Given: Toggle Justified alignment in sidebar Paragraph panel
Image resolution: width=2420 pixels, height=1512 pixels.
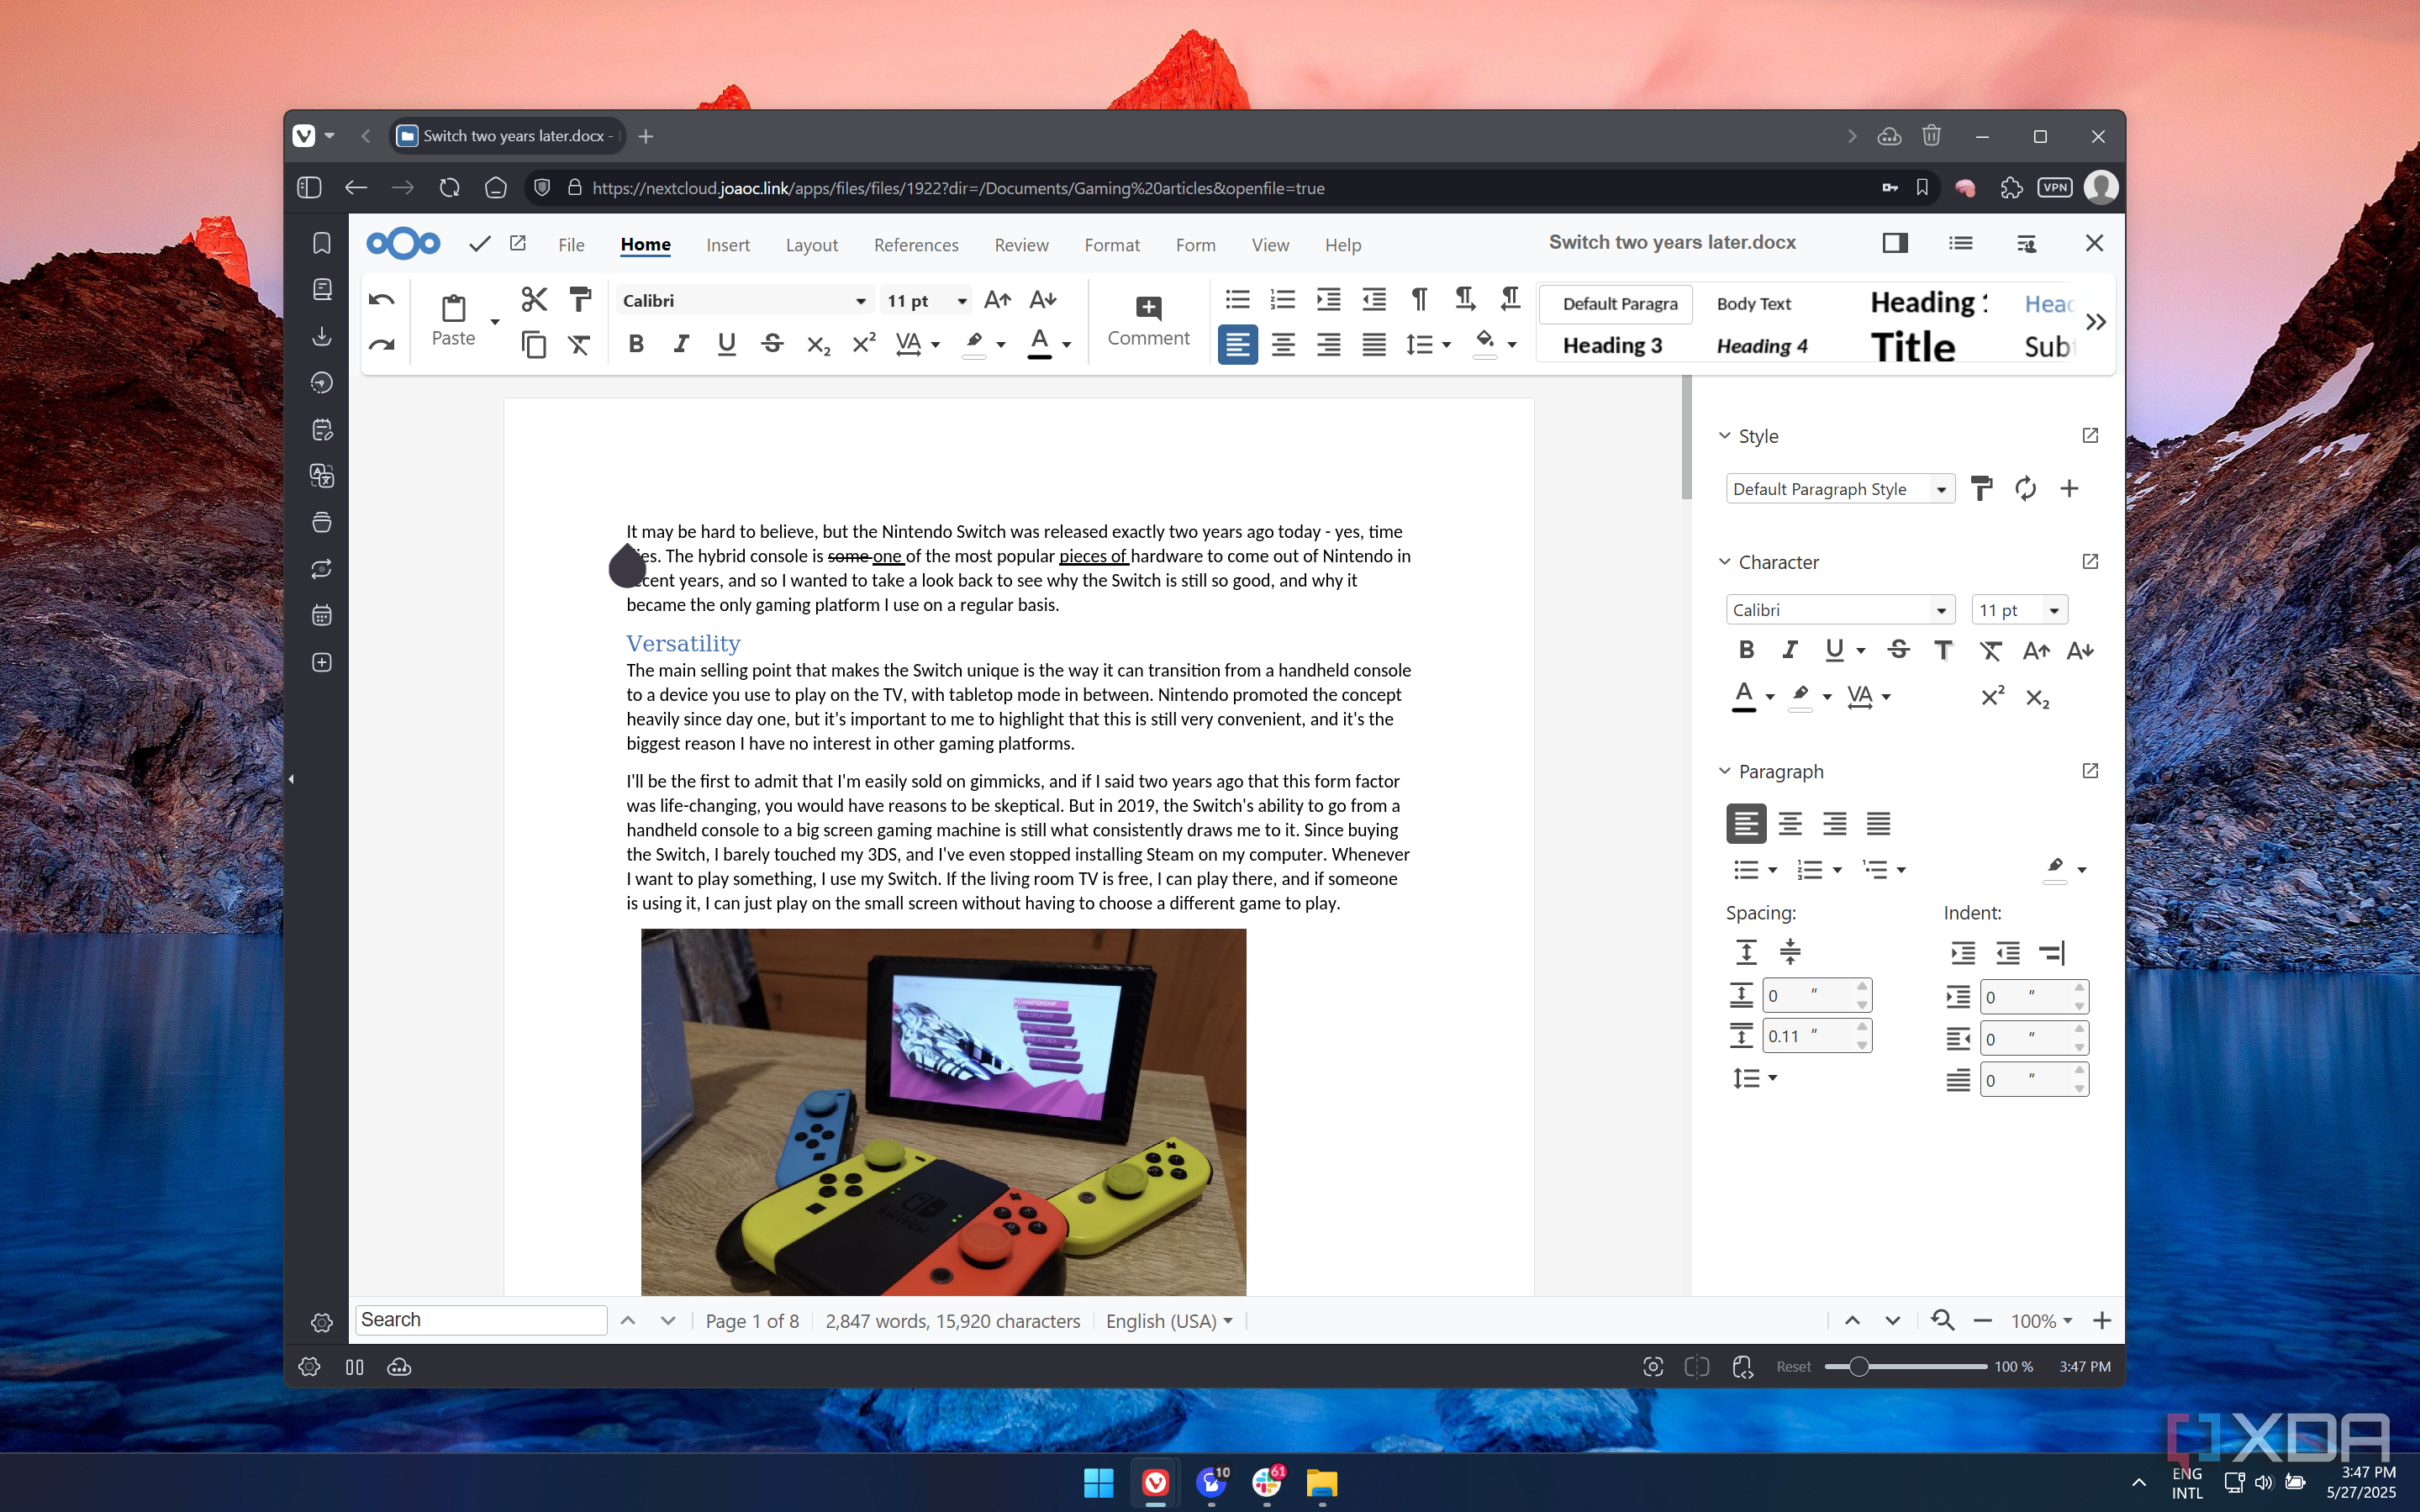Looking at the screenshot, I should (x=1878, y=824).
